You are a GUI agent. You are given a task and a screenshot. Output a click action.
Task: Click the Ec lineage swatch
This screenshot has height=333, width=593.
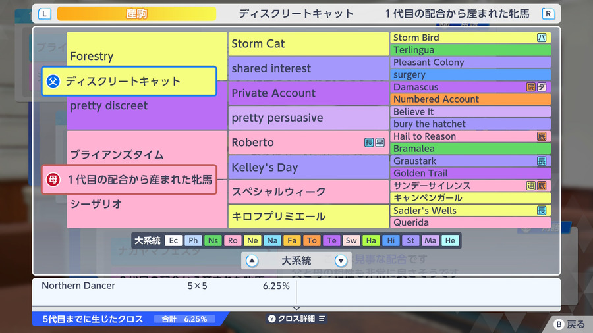[173, 240]
